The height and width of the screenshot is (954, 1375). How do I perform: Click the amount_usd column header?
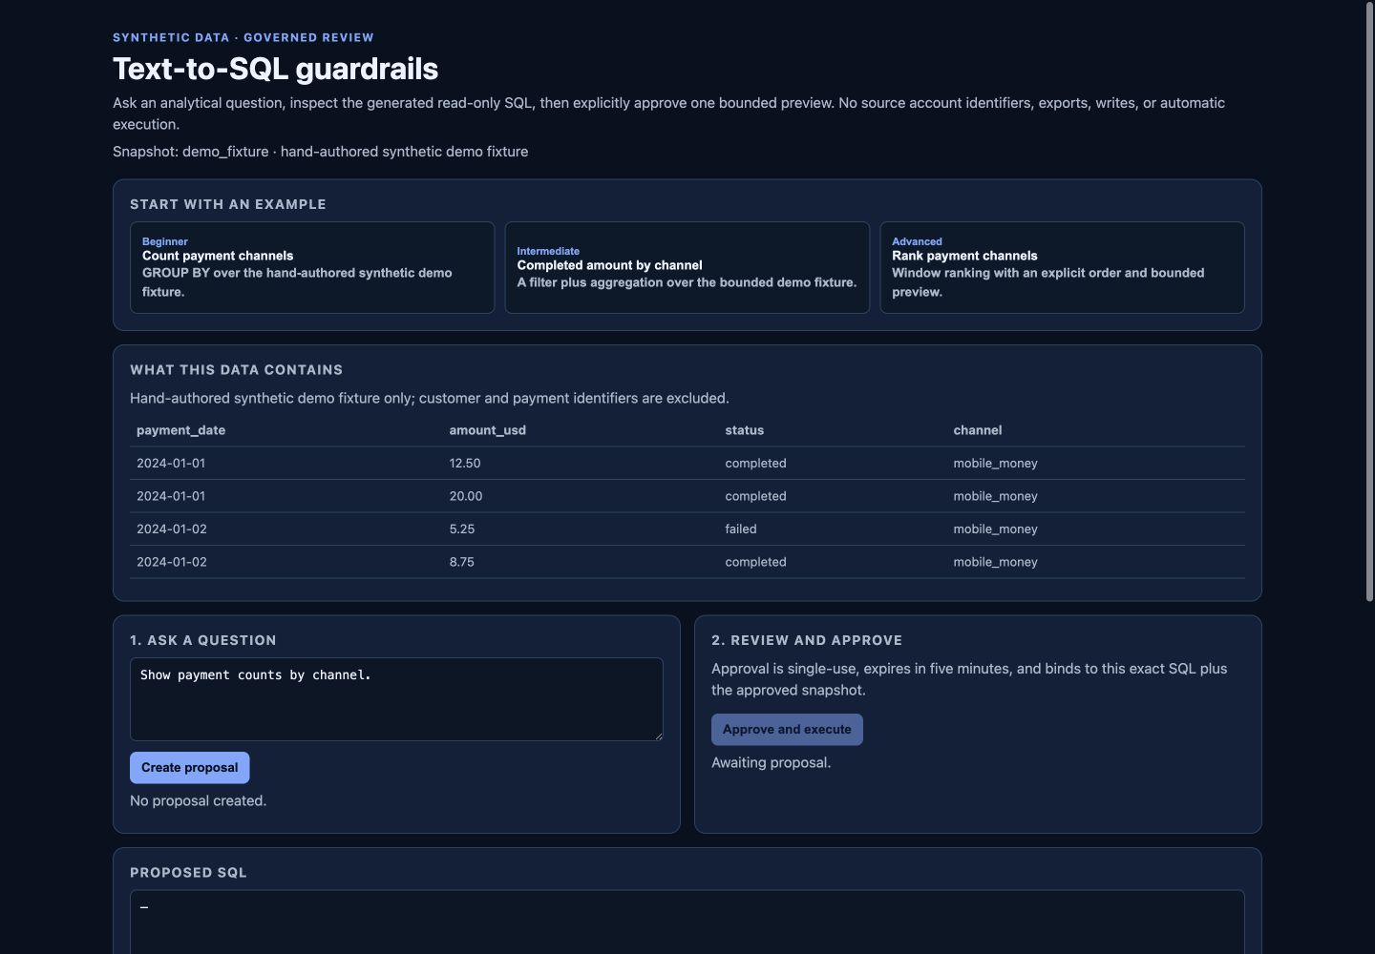488,430
